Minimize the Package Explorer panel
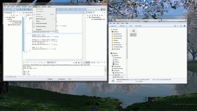 (x=17, y=12)
